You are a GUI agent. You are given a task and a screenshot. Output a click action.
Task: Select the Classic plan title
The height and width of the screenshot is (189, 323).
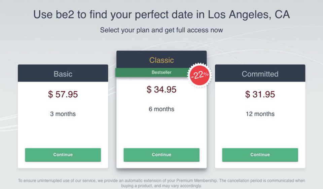point(161,60)
